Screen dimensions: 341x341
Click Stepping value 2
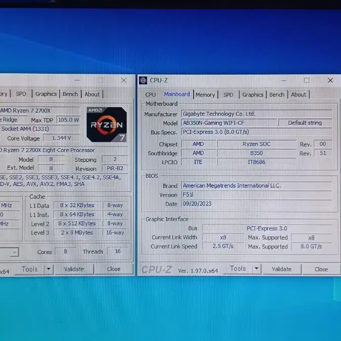(x=115, y=160)
